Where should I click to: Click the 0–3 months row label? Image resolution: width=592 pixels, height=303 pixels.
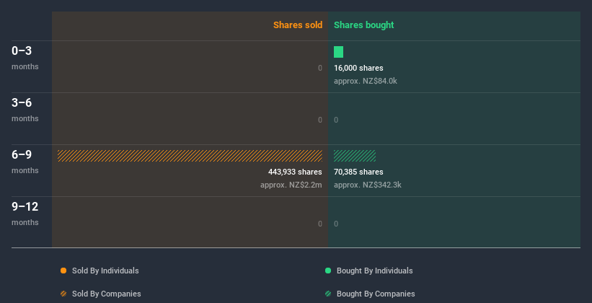25,58
